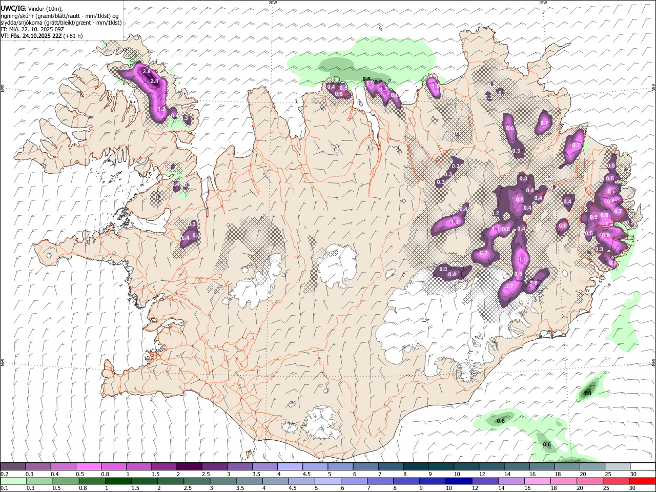
Task: Select the upper scale swatch above the 1.5 label
Action: 164,466
